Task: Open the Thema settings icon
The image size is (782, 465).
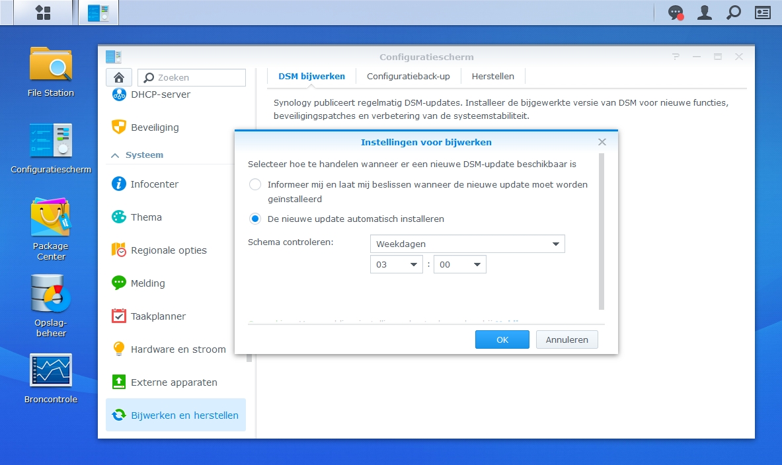Action: [146, 217]
